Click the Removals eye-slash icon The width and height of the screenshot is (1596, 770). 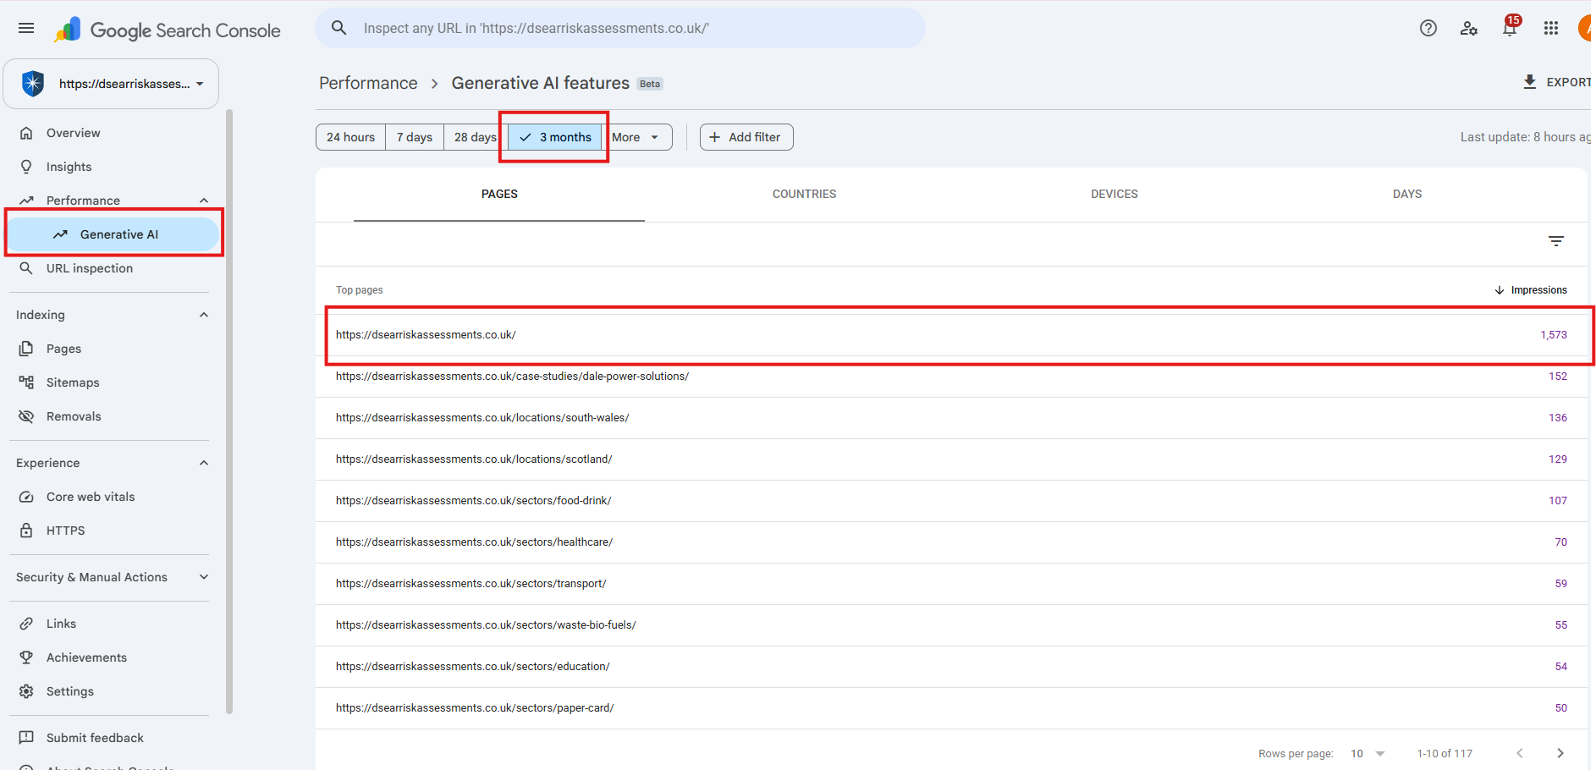pyautogui.click(x=26, y=416)
